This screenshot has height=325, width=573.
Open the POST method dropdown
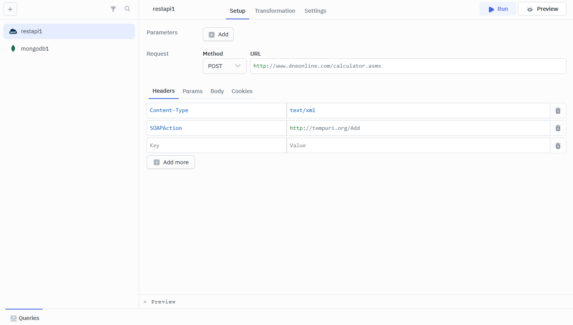point(224,66)
